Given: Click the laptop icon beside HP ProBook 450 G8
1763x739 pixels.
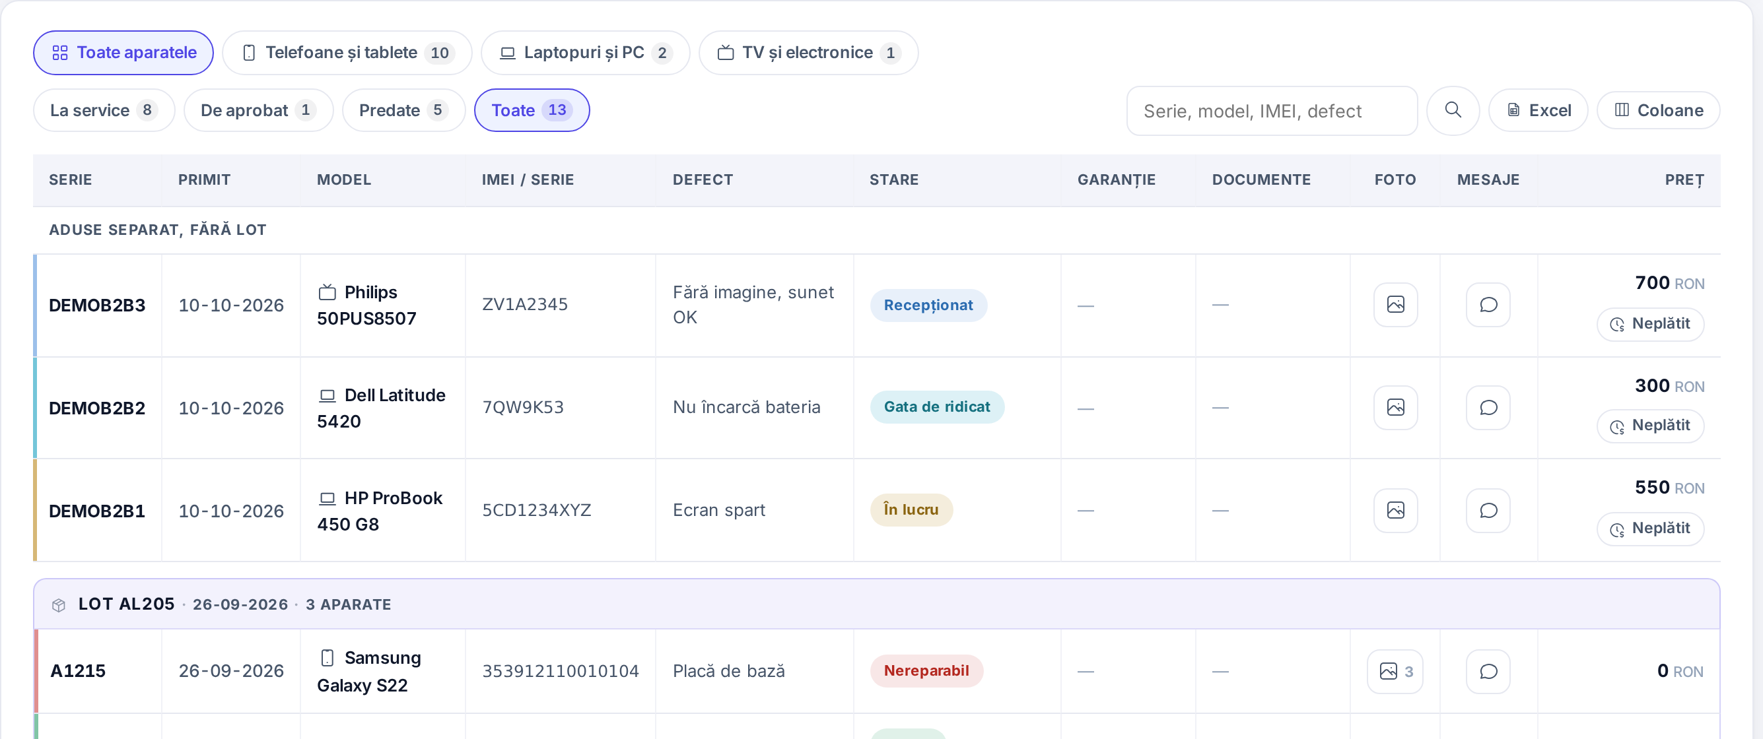Looking at the screenshot, I should tap(327, 498).
